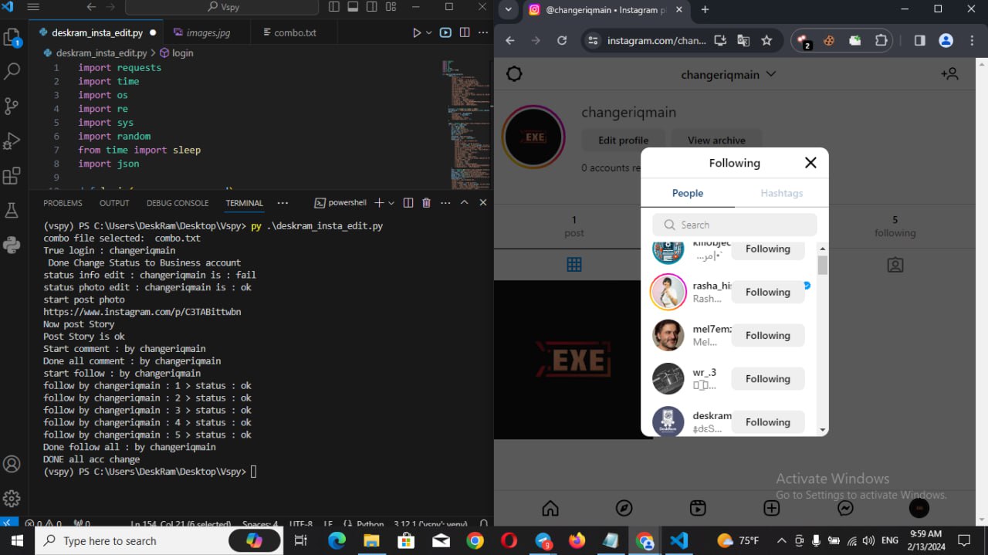This screenshot has width=988, height=555.
Task: Open Instagram Explore compass
Action: (624, 508)
